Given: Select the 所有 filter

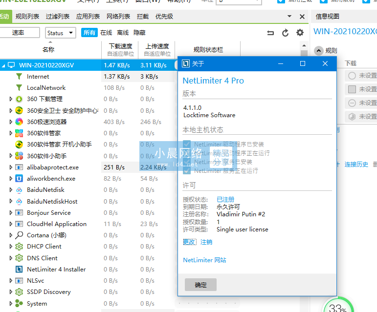Looking at the screenshot, I should 89,32.
